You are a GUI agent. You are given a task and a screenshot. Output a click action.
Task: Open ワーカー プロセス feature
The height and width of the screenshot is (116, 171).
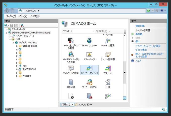pos(89,84)
